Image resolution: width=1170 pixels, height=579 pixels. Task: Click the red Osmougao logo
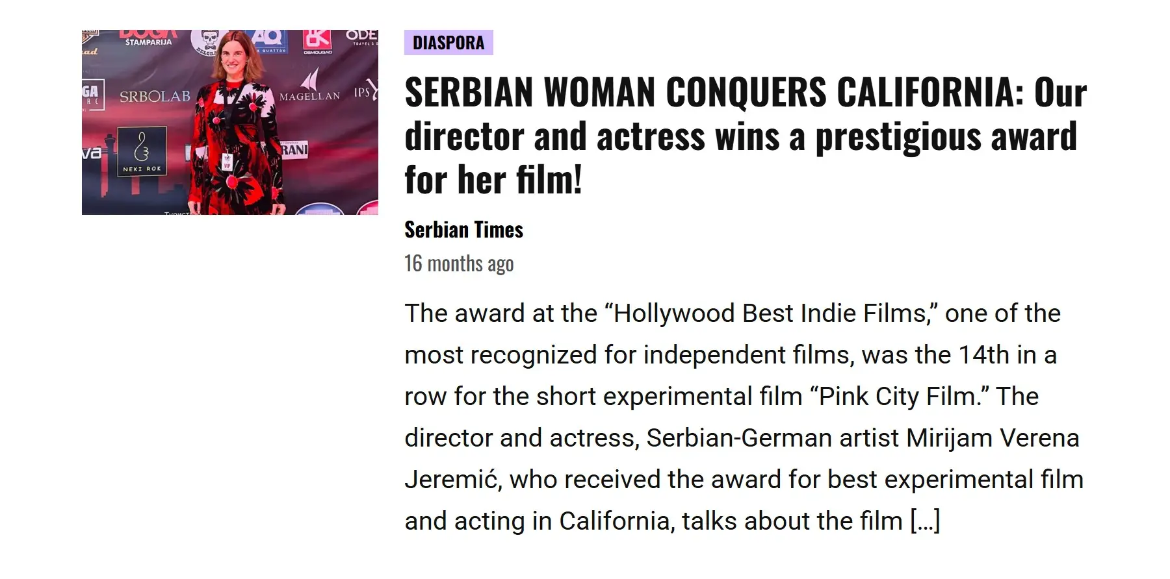coord(317,42)
